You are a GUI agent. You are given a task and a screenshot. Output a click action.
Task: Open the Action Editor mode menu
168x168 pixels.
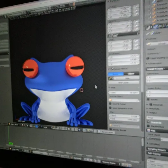pyautogui.click(x=17, y=150)
